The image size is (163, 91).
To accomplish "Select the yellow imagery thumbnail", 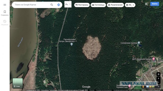I will click(x=150, y=87).
